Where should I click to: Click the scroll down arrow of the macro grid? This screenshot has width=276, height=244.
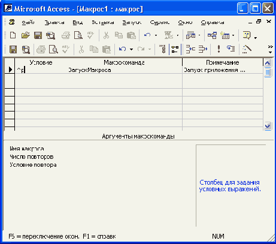click(268, 126)
